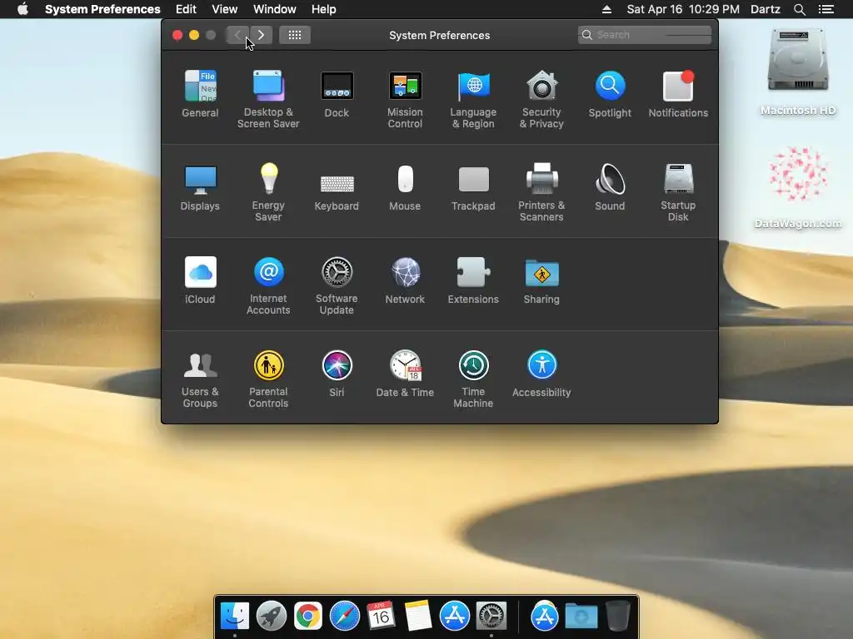Open the Extensions preference pane

click(x=473, y=280)
